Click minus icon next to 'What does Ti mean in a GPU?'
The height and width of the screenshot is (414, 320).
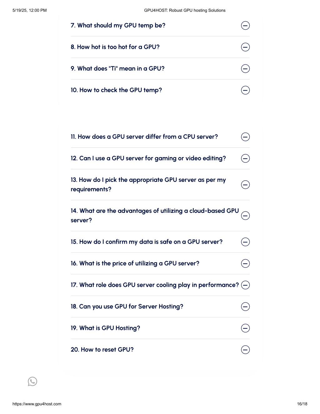pos(246,69)
